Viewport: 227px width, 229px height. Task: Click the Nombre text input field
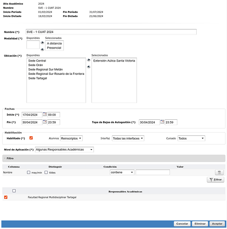click(111, 32)
